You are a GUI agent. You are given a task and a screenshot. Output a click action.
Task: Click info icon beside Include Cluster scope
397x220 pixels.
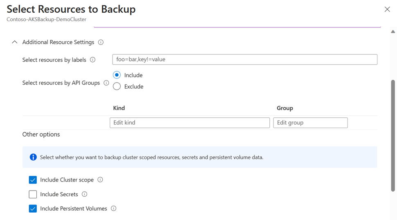tap(100, 180)
